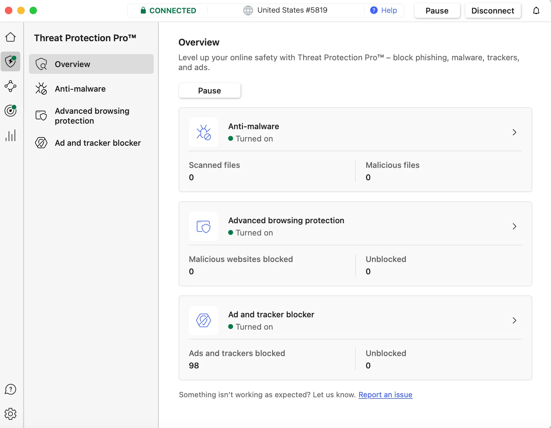Viewport: 551px width, 428px height.
Task: Click the Anti-malware card title
Action: coord(253,126)
